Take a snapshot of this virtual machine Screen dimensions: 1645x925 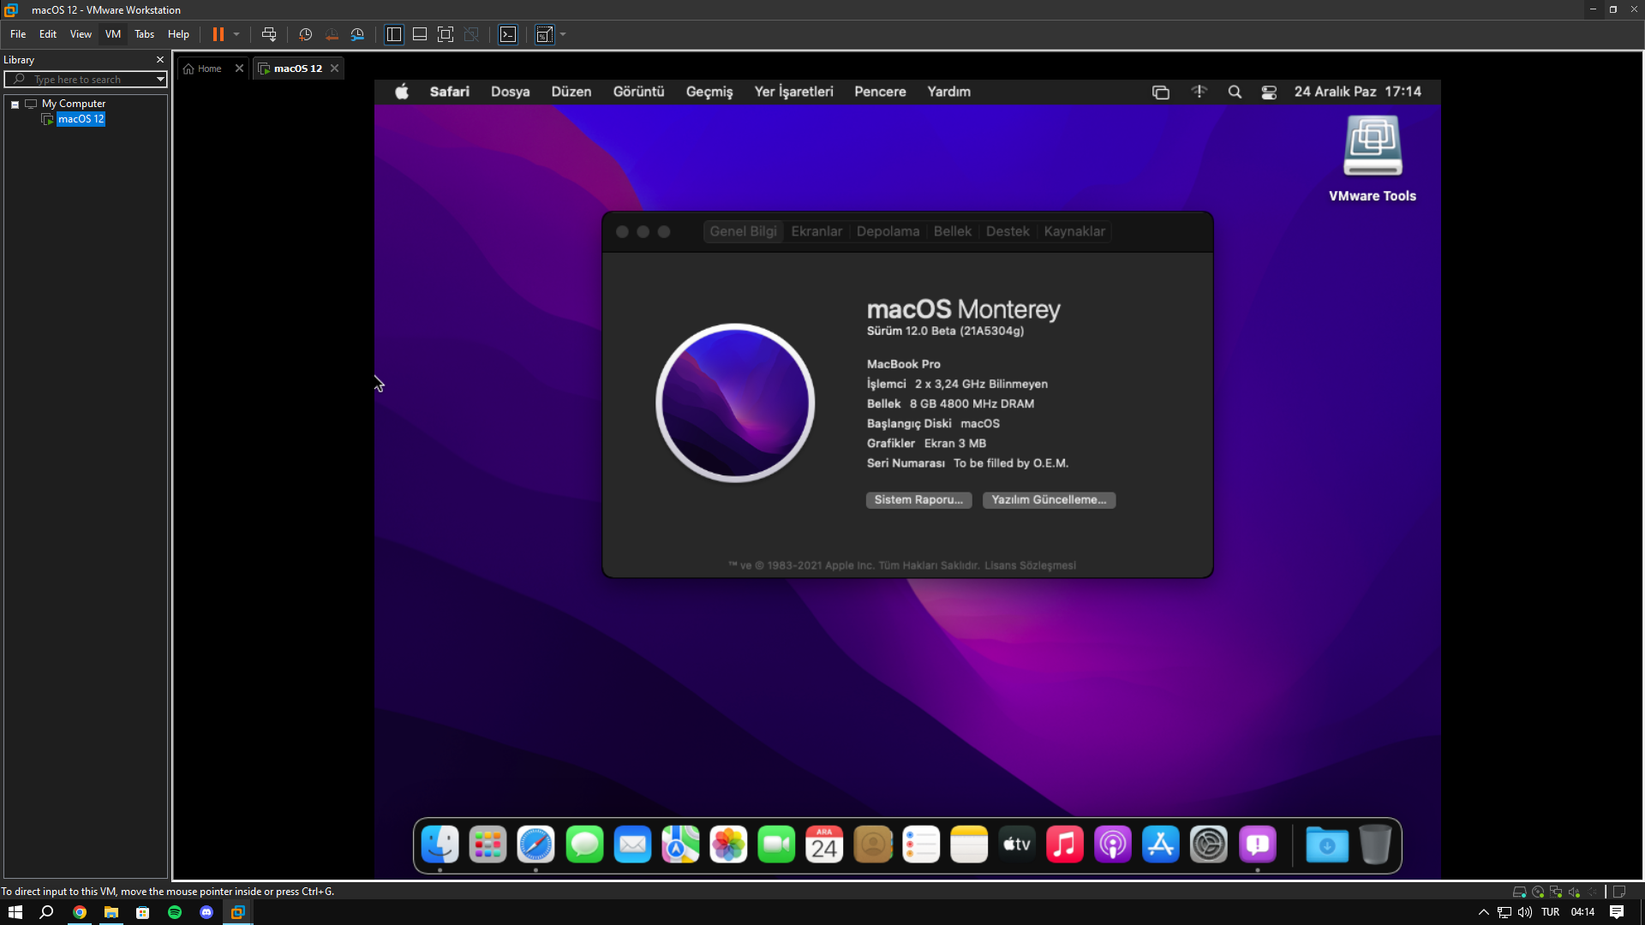click(x=305, y=34)
